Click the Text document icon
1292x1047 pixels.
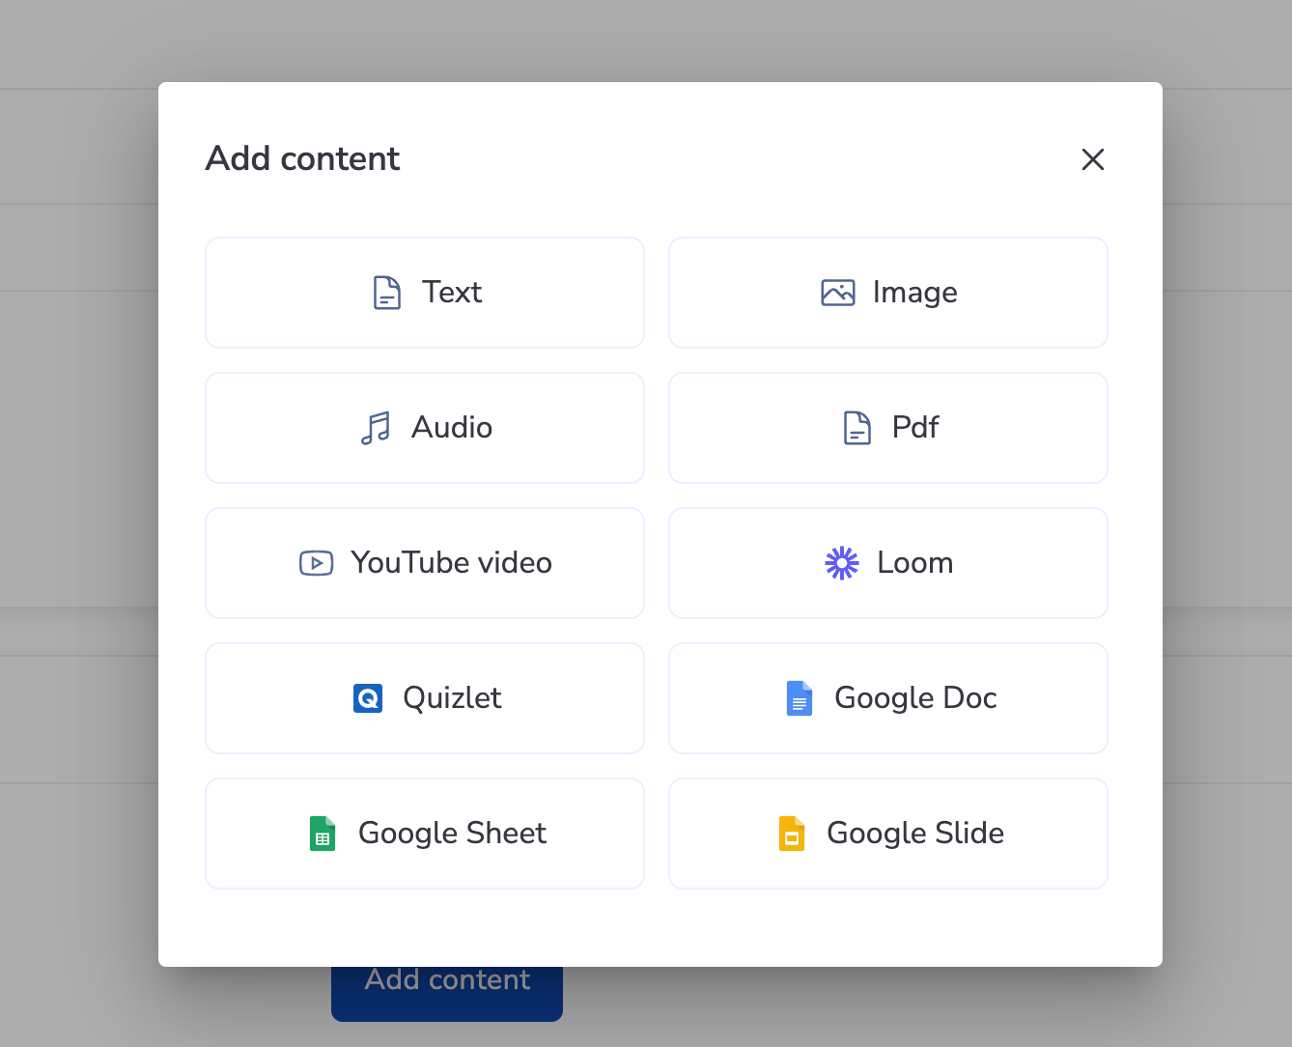[387, 293]
